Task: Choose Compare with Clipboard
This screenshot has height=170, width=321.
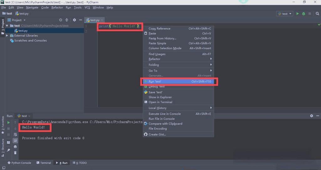Action: coord(178,124)
